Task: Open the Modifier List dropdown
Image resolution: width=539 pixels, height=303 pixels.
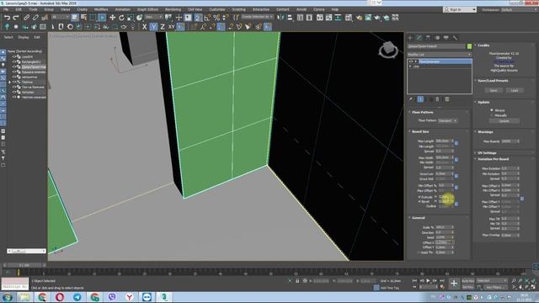Action: pos(439,55)
